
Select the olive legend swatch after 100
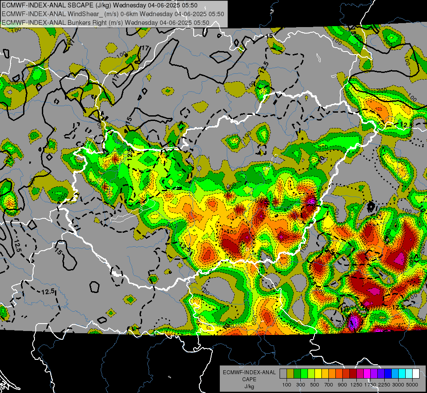click(x=290, y=374)
